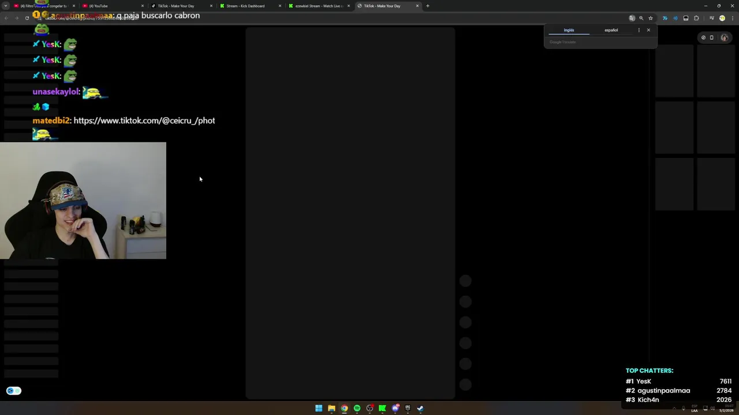739x415 pixels.
Task: Open the tab search dropdown arrow
Action: click(5, 6)
